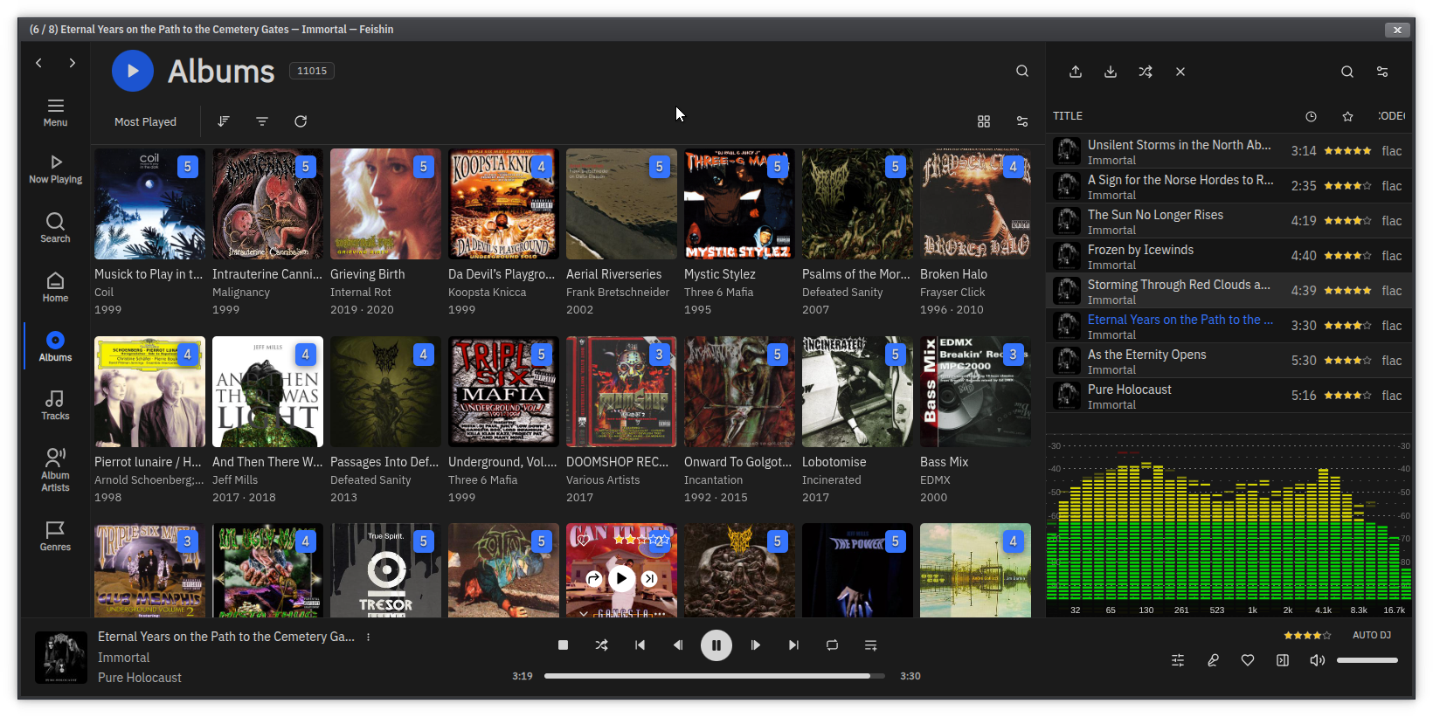Adjust the volume slider in the player bar

coord(1367,660)
